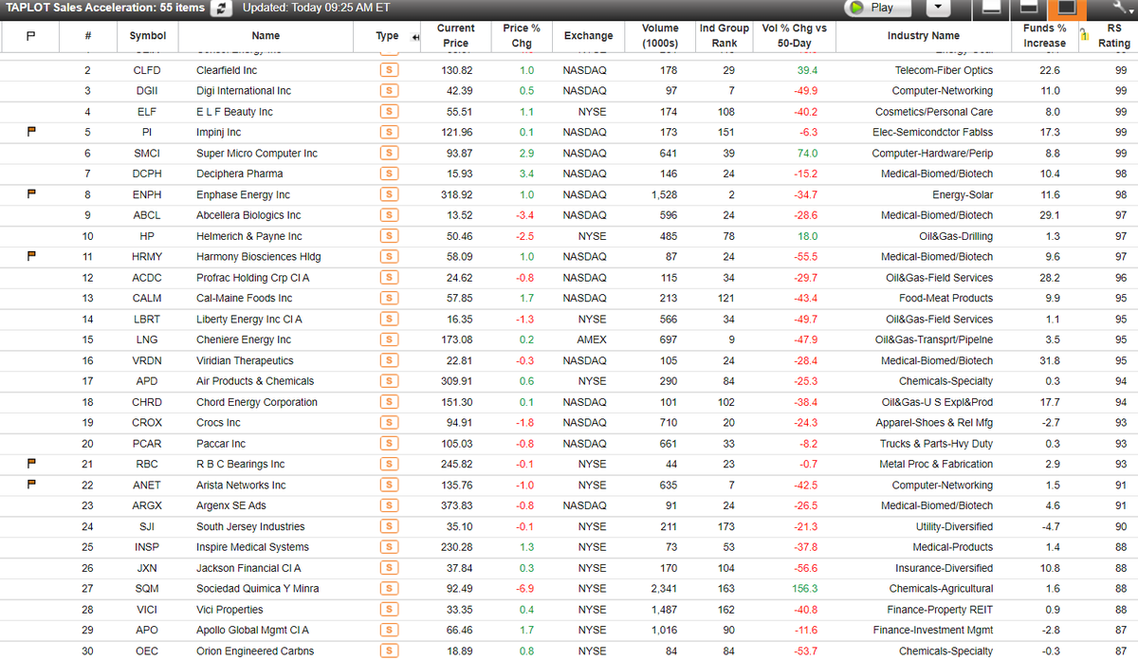Click the S type icon for E L F Beauty
Image resolution: width=1138 pixels, height=660 pixels.
387,112
